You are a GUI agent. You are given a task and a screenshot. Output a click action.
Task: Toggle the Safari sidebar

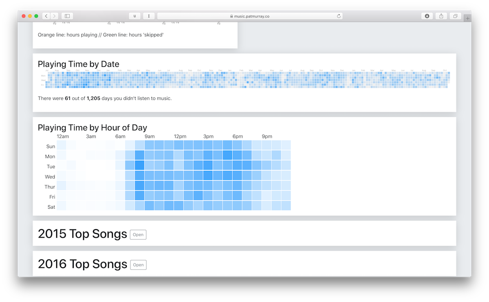tap(67, 15)
